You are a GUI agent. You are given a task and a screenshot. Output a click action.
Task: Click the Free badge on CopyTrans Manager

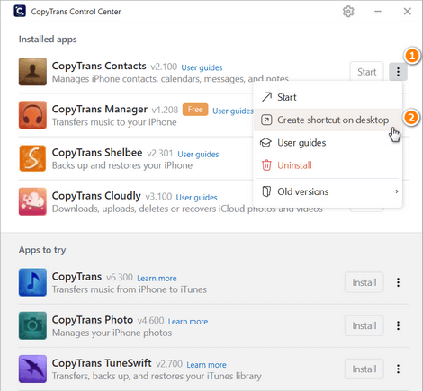click(x=195, y=110)
